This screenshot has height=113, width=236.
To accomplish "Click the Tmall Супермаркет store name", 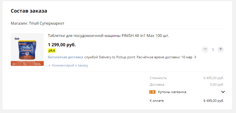I will (47, 24).
